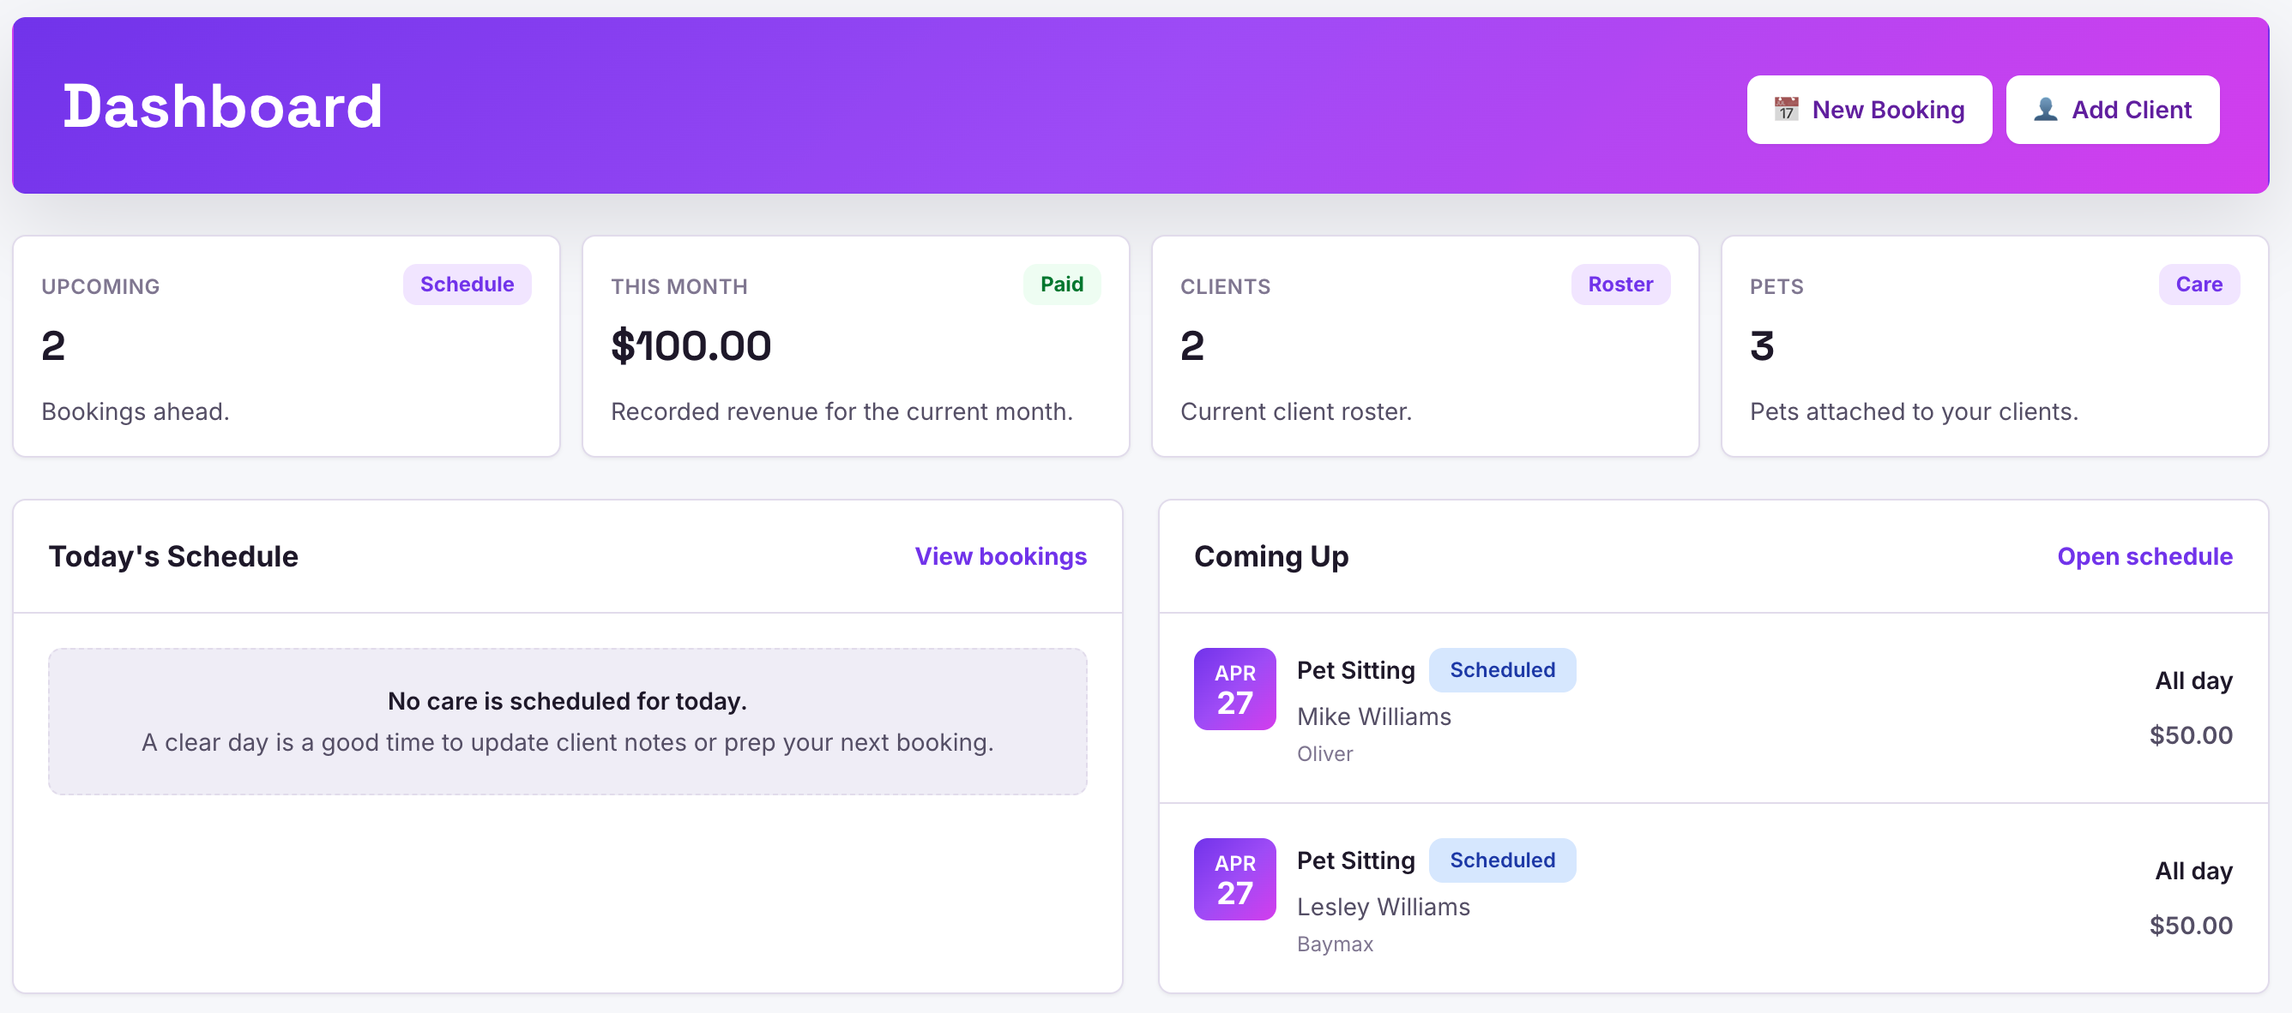The image size is (2292, 1013).
Task: Open schedule from the Coming Up panel
Action: 2145,556
